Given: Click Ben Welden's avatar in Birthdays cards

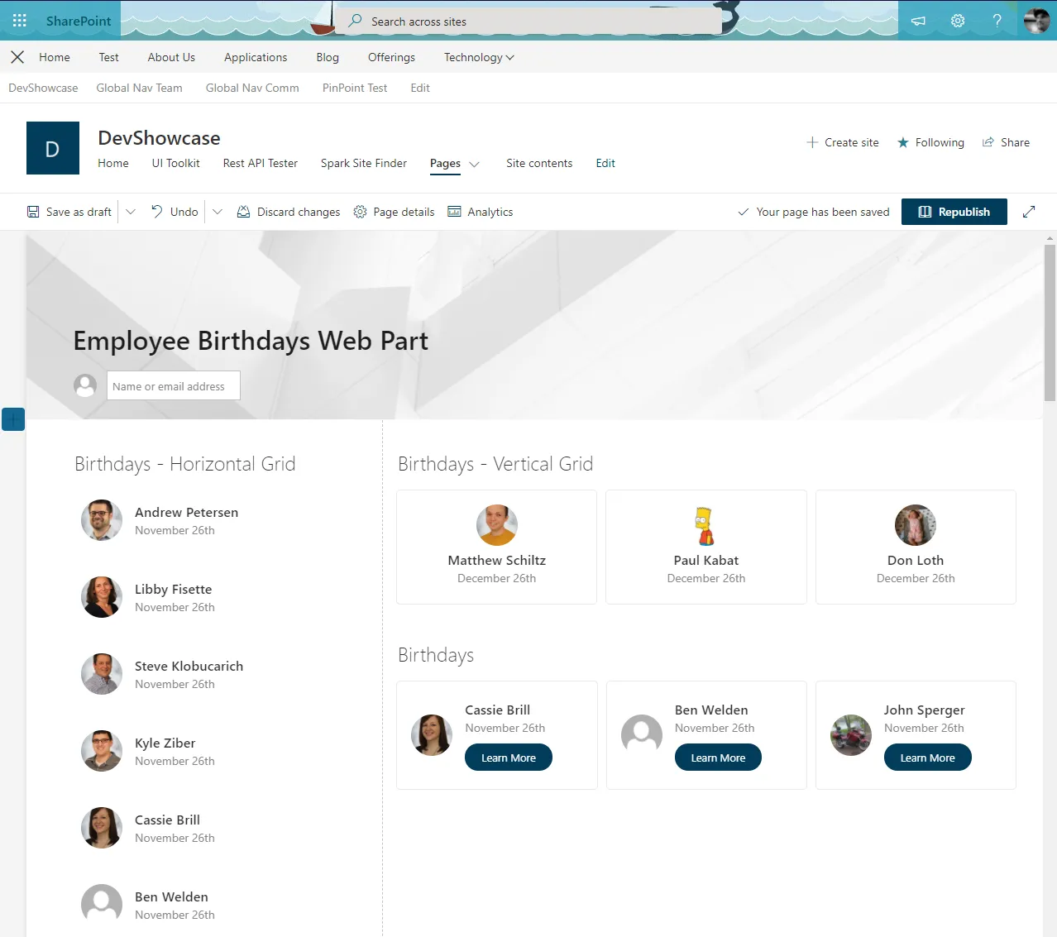Looking at the screenshot, I should (x=642, y=735).
